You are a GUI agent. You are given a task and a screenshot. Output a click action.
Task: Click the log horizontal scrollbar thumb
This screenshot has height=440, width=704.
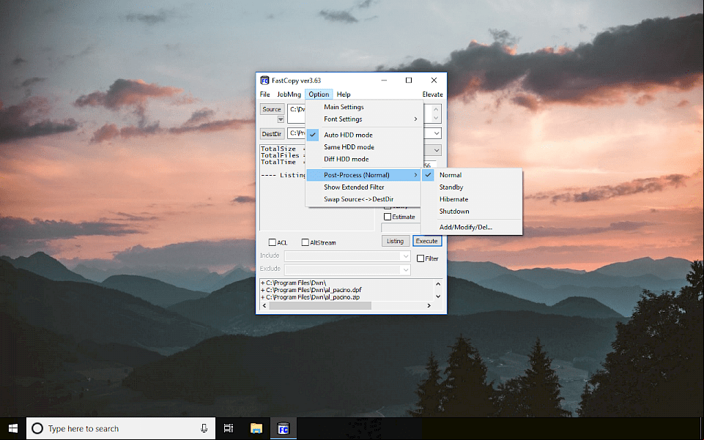[320, 305]
